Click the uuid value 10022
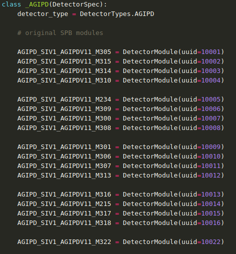Image resolution: width=236 pixels, height=254 pixels. (211, 242)
